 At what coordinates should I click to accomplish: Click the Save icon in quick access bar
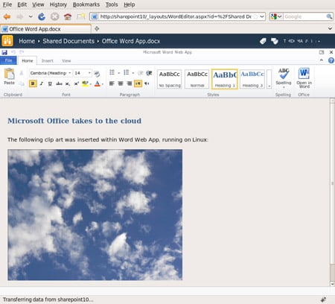coord(4,52)
